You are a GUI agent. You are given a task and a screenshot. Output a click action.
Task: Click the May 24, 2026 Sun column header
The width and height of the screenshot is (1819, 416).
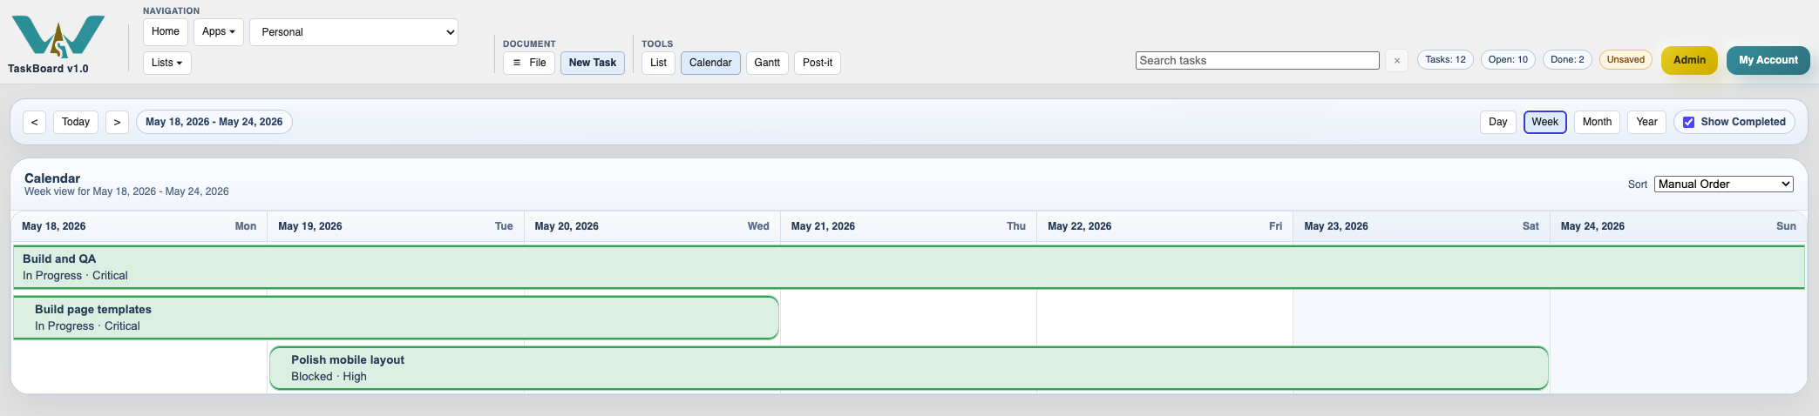1679,226
